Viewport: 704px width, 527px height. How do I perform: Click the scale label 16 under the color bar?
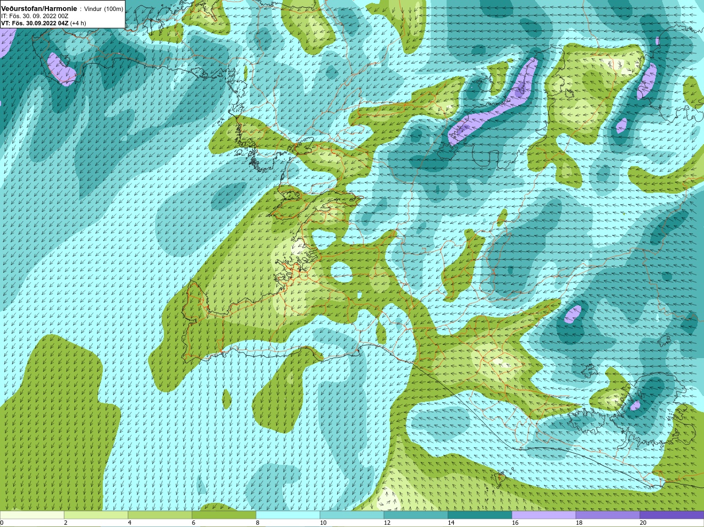[515, 523]
